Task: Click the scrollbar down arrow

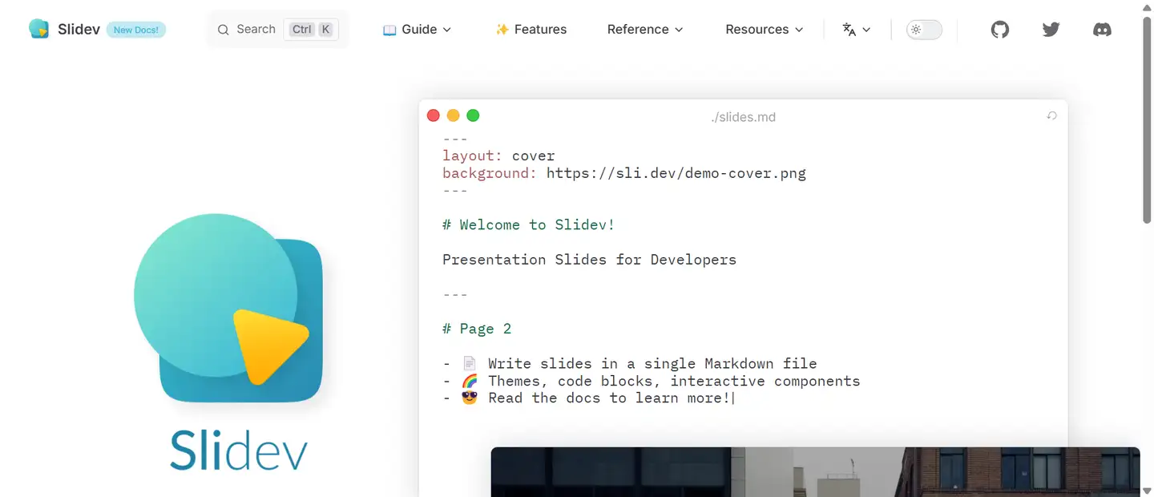Action: 1147,491
